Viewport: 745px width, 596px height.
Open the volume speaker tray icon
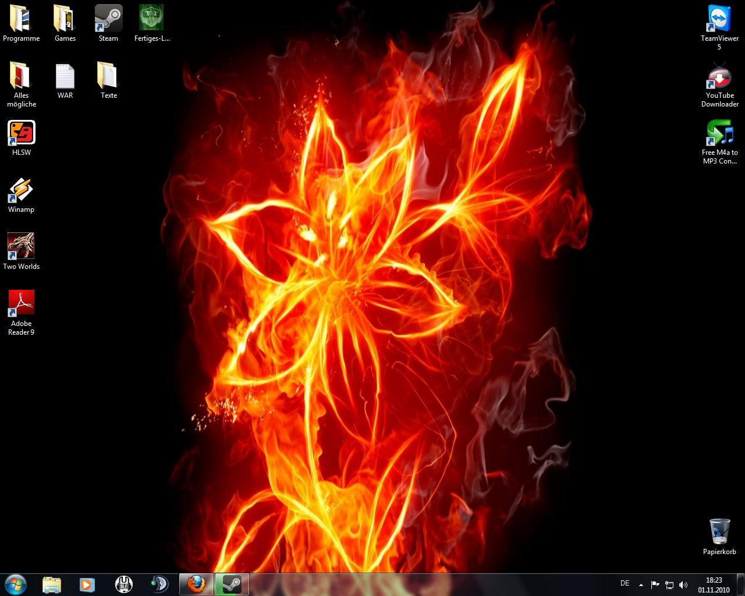(683, 584)
